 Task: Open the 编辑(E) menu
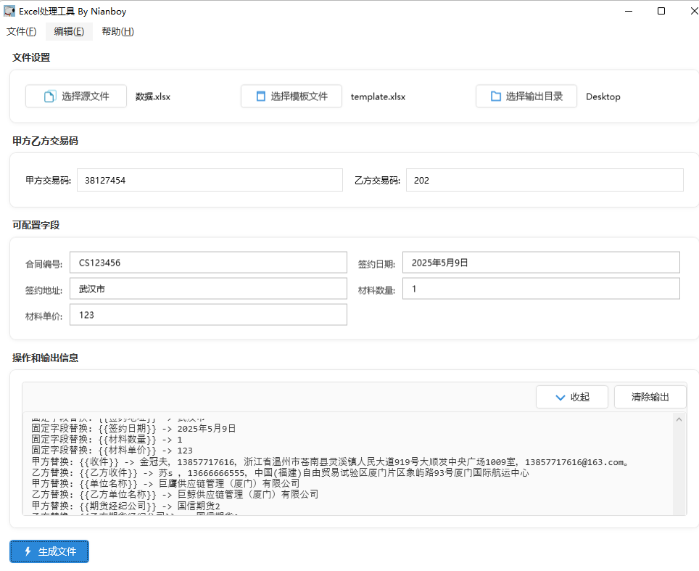[x=69, y=32]
